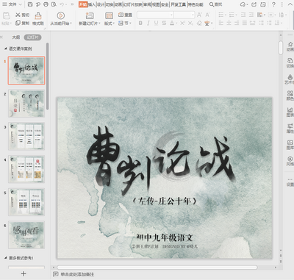Open the Color (颜色) sidebar panel icon
This screenshot has height=280, width=294.
[290, 96]
